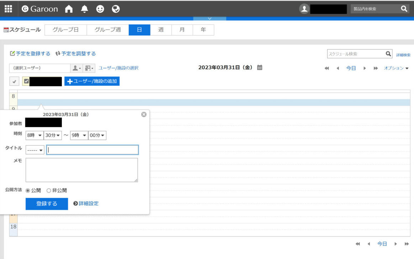
Task: Open the start hour 8時 dropdown
Action: (34, 135)
